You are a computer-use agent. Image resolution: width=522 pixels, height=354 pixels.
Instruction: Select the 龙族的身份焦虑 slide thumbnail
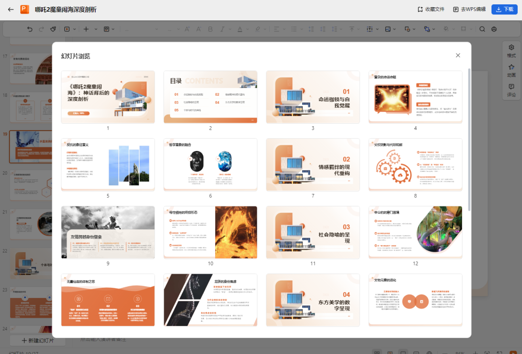click(x=210, y=300)
